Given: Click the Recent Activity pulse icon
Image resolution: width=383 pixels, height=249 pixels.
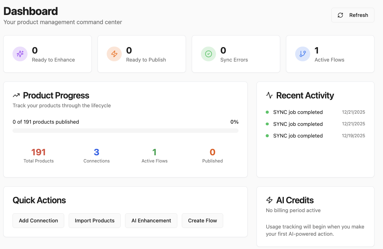Looking at the screenshot, I should 269,95.
